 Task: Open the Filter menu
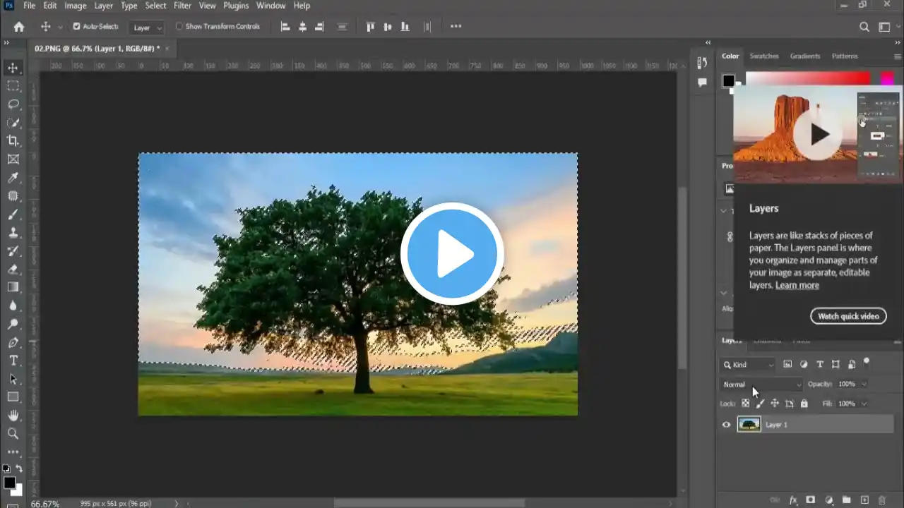pyautogui.click(x=182, y=6)
